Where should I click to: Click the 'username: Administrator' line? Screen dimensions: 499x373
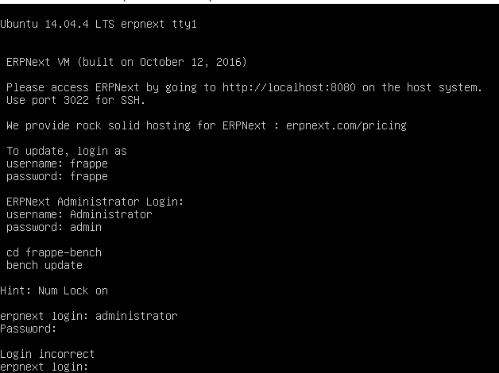[79, 214]
